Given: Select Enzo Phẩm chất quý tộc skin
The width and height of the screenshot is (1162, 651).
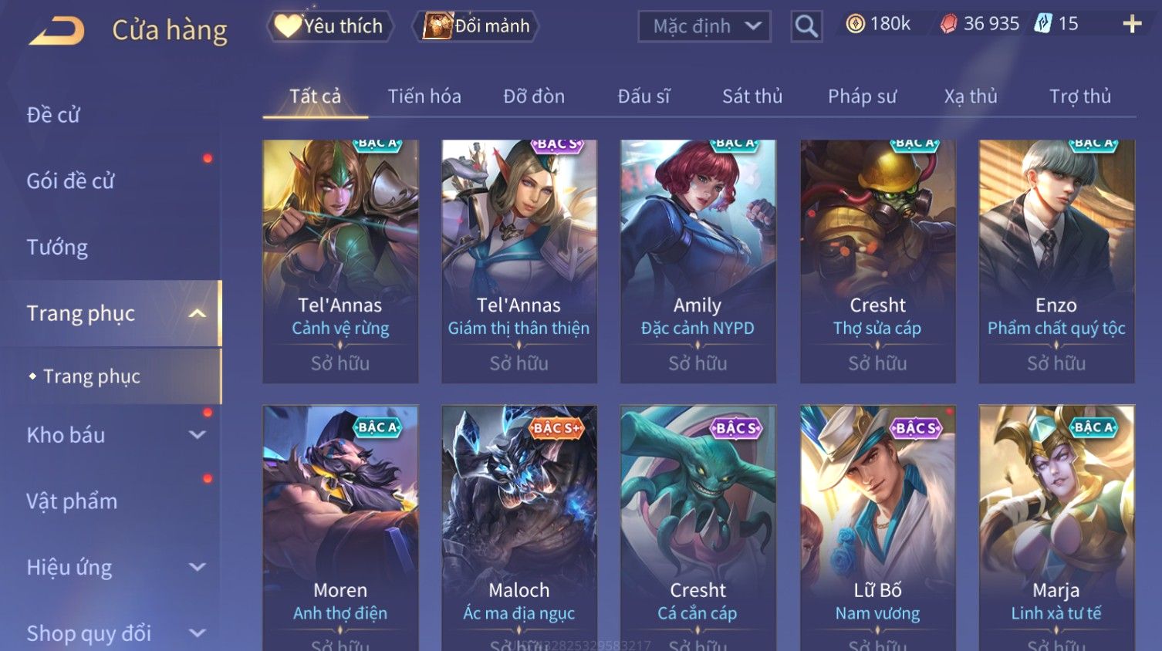Looking at the screenshot, I should (x=1056, y=261).
